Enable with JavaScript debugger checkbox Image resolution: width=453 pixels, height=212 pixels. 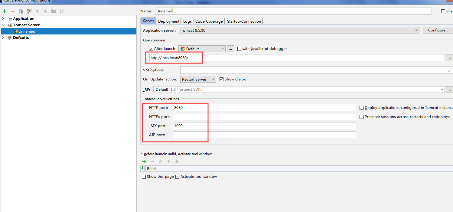coord(240,49)
